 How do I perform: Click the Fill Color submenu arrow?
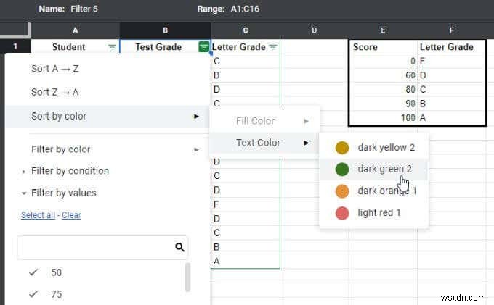pos(306,121)
